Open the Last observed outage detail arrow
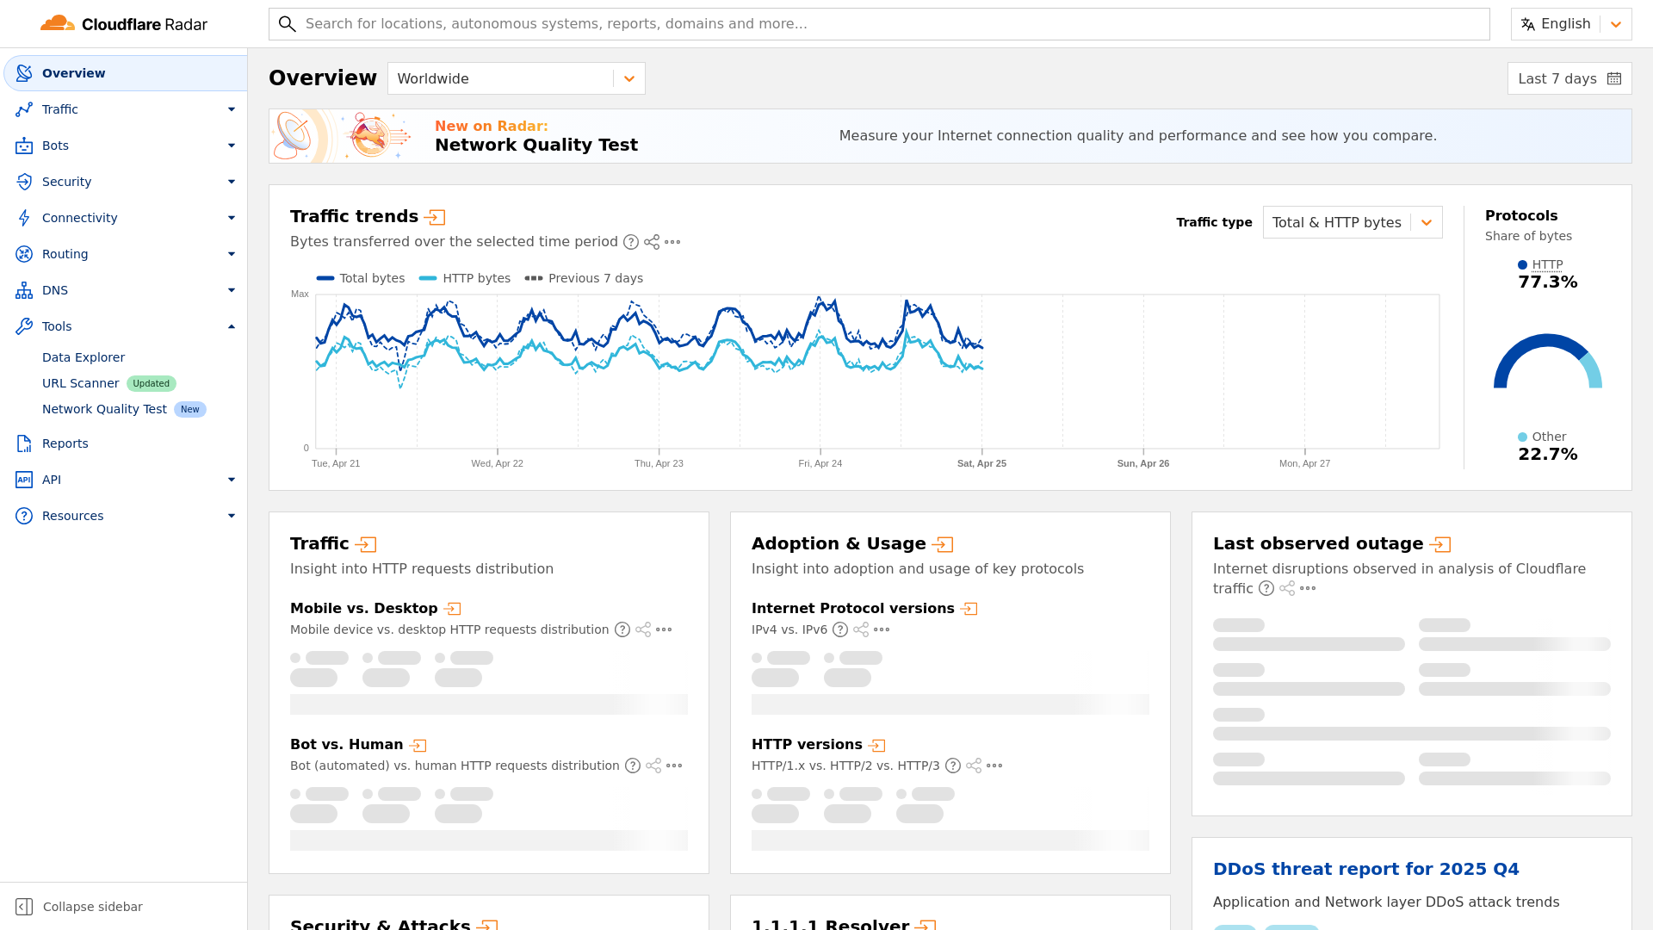Image resolution: width=1653 pixels, height=930 pixels. coord(1440,544)
